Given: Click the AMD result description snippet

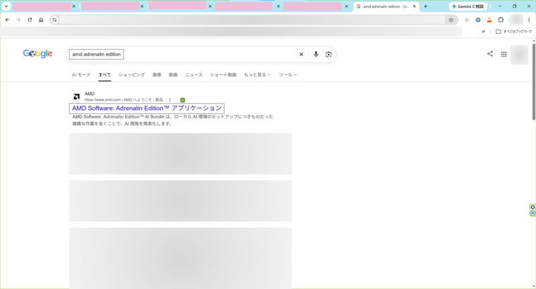Looking at the screenshot, I should [173, 120].
